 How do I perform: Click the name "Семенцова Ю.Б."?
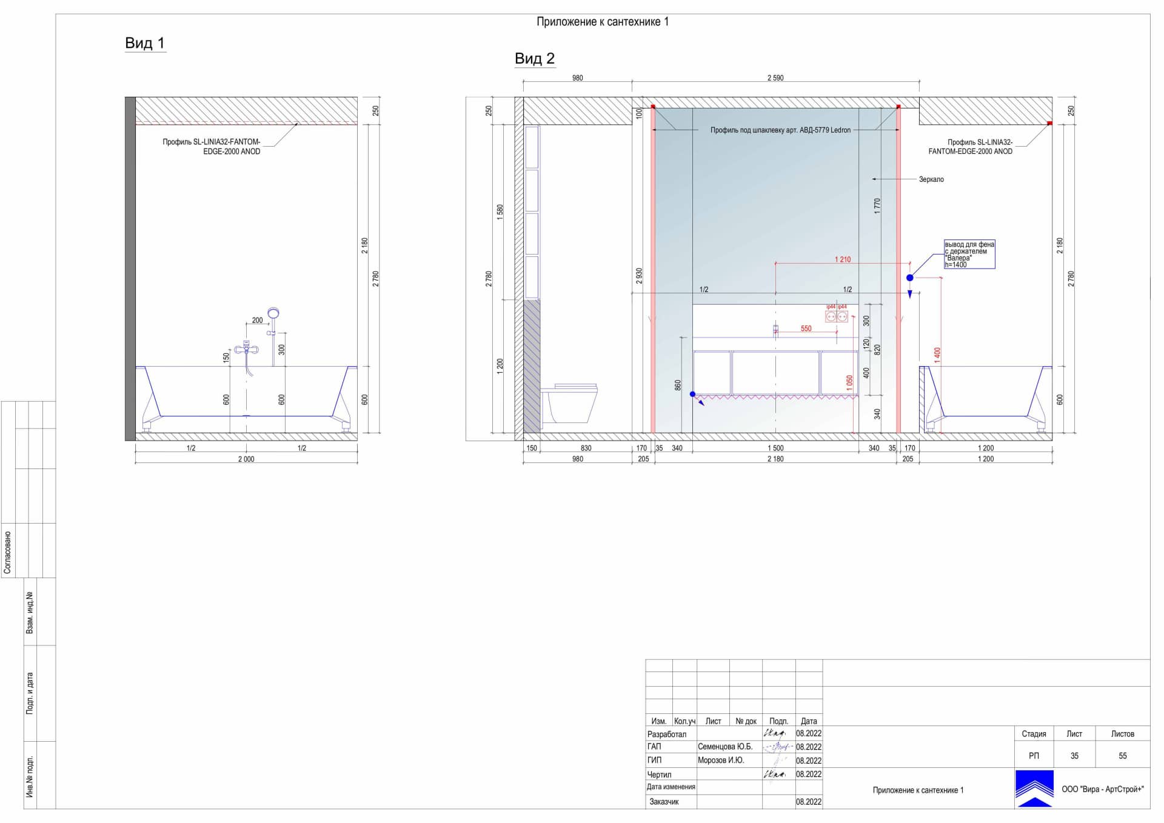pos(725,747)
